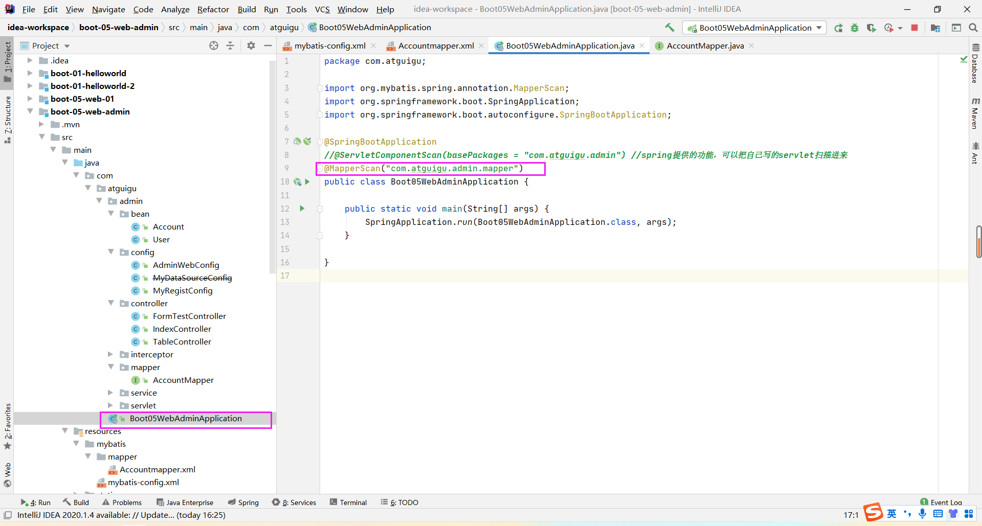
Task: Open the Problems tool window
Action: [x=122, y=502]
